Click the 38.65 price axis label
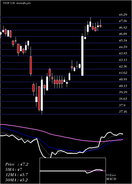The width and height of the screenshot is (132, 184). 123,99
